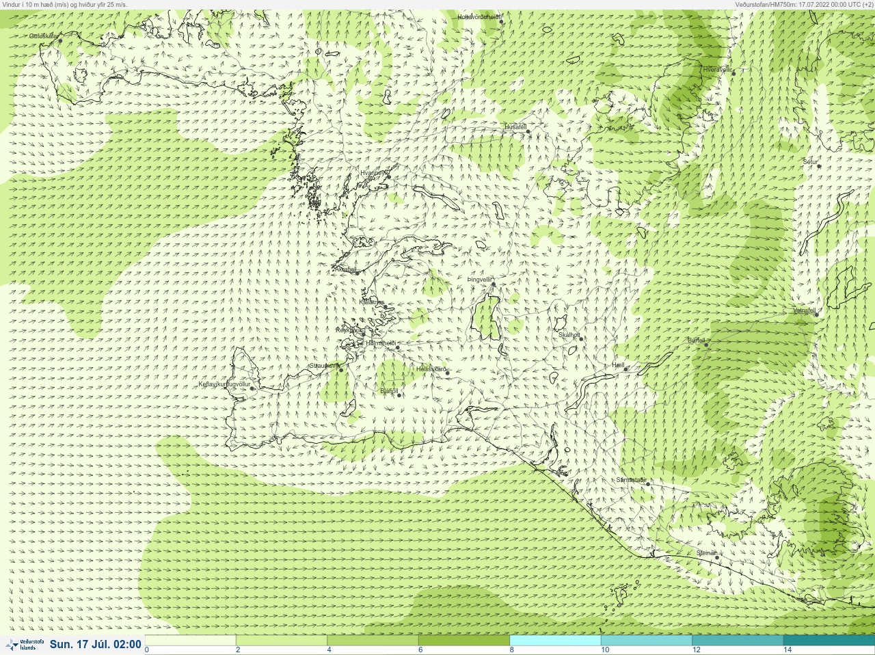Screen dimensions: 875x655
Task: Select the above 14 m/s teal swatch
Action: (829, 641)
